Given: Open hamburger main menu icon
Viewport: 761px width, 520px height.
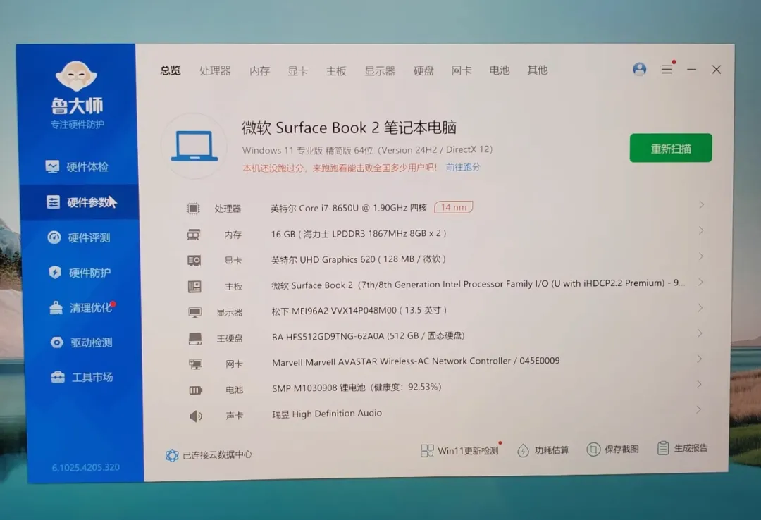Looking at the screenshot, I should point(667,69).
